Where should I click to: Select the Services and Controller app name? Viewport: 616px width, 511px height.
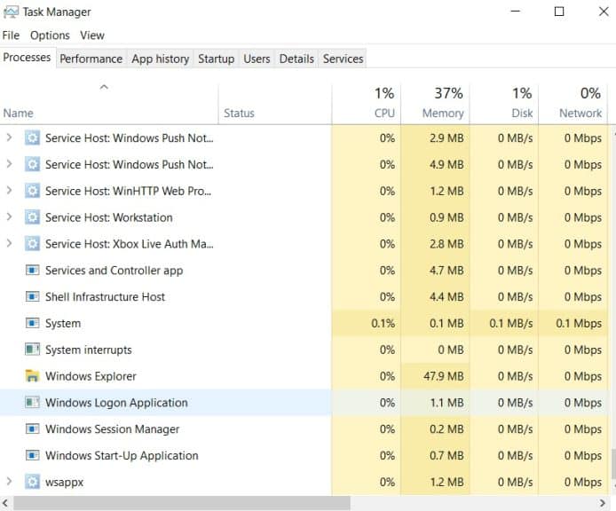[x=114, y=271]
